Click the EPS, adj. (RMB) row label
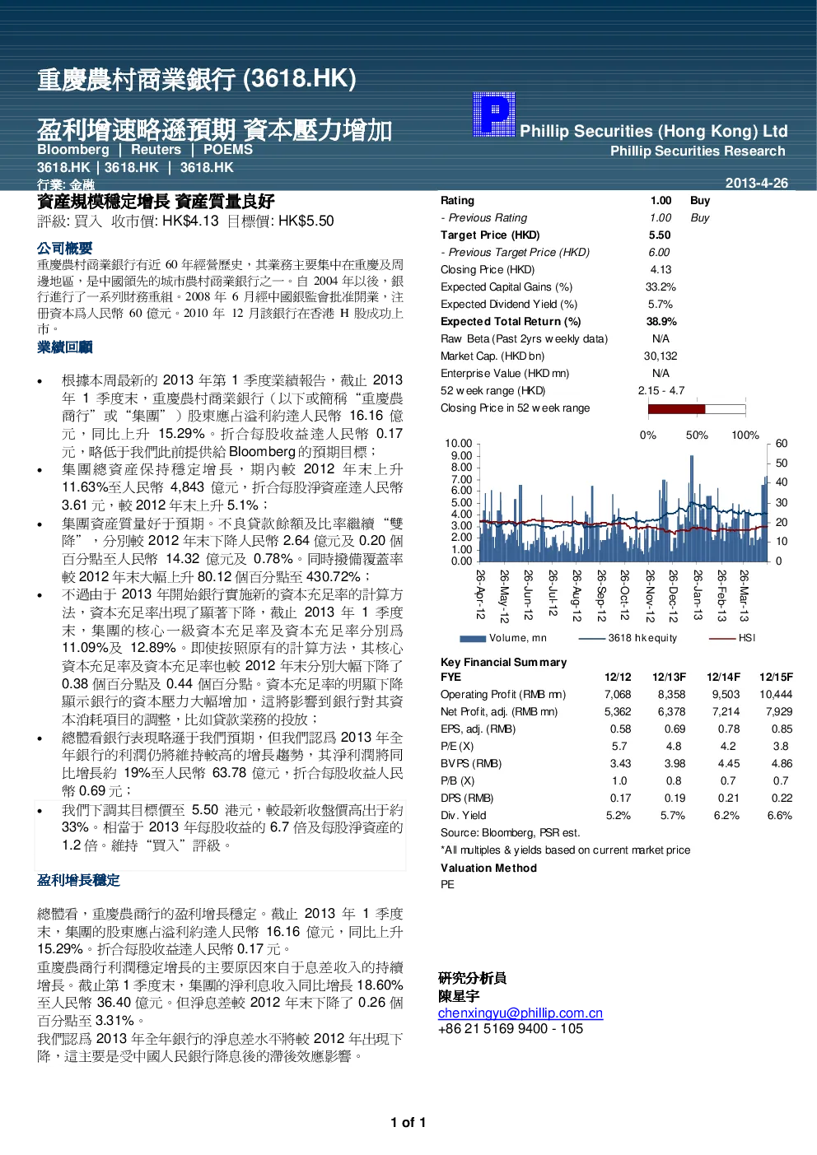Screen dimensions: 817x1155 point(478,729)
